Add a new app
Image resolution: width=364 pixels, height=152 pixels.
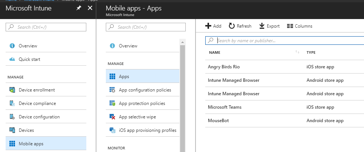[214, 26]
